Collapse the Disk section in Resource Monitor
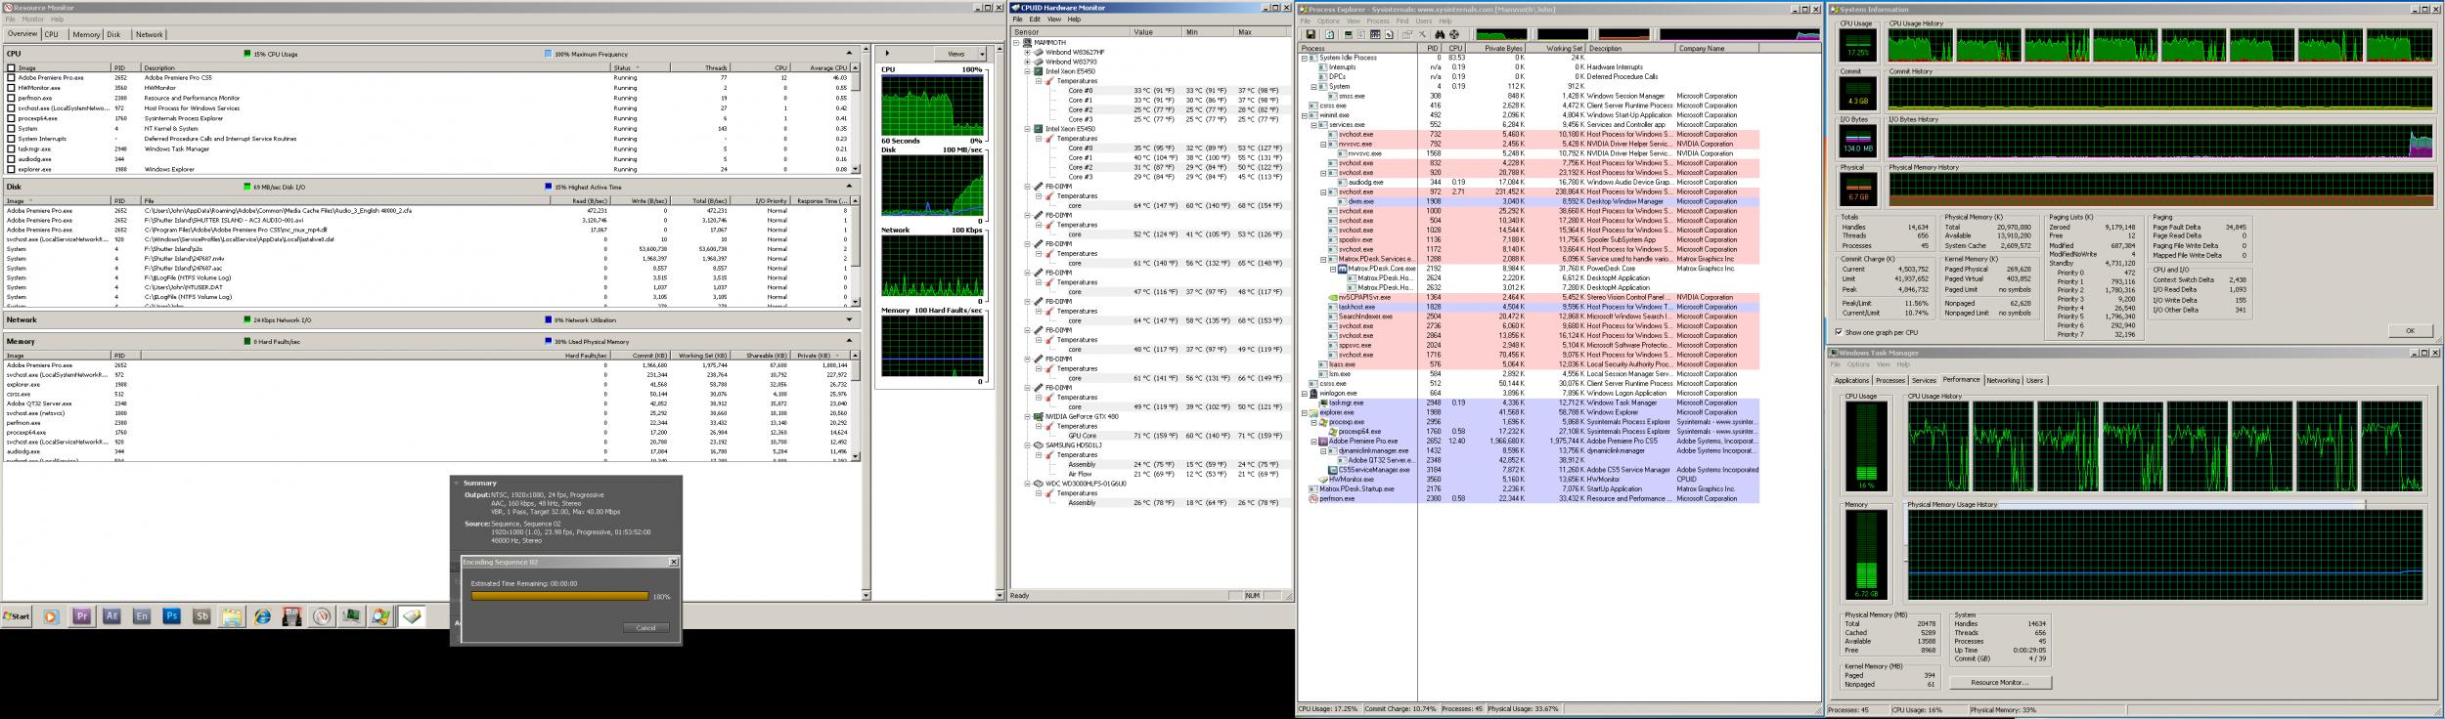Screen dimensions: 2445x719 (x=849, y=186)
